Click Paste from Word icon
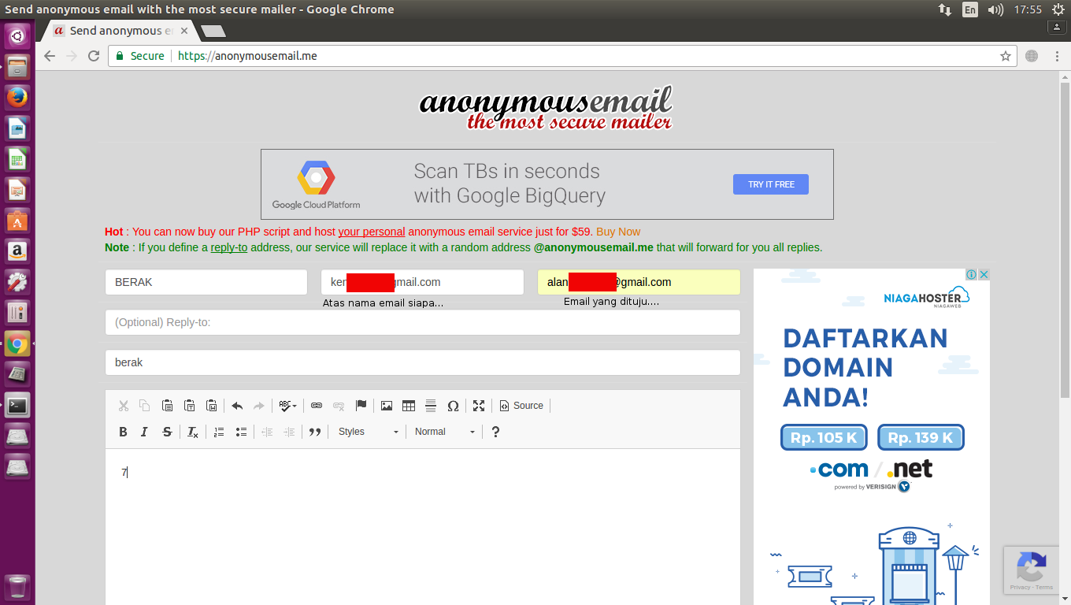 211,406
